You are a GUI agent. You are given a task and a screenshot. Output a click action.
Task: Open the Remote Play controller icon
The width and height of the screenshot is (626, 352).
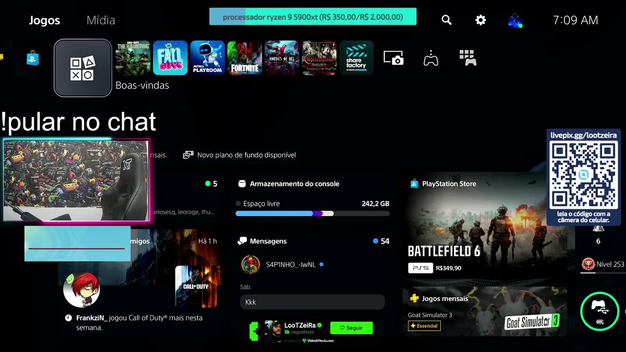(x=431, y=58)
